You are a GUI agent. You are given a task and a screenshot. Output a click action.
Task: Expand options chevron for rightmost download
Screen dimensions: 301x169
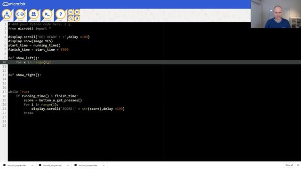coord(103,165)
